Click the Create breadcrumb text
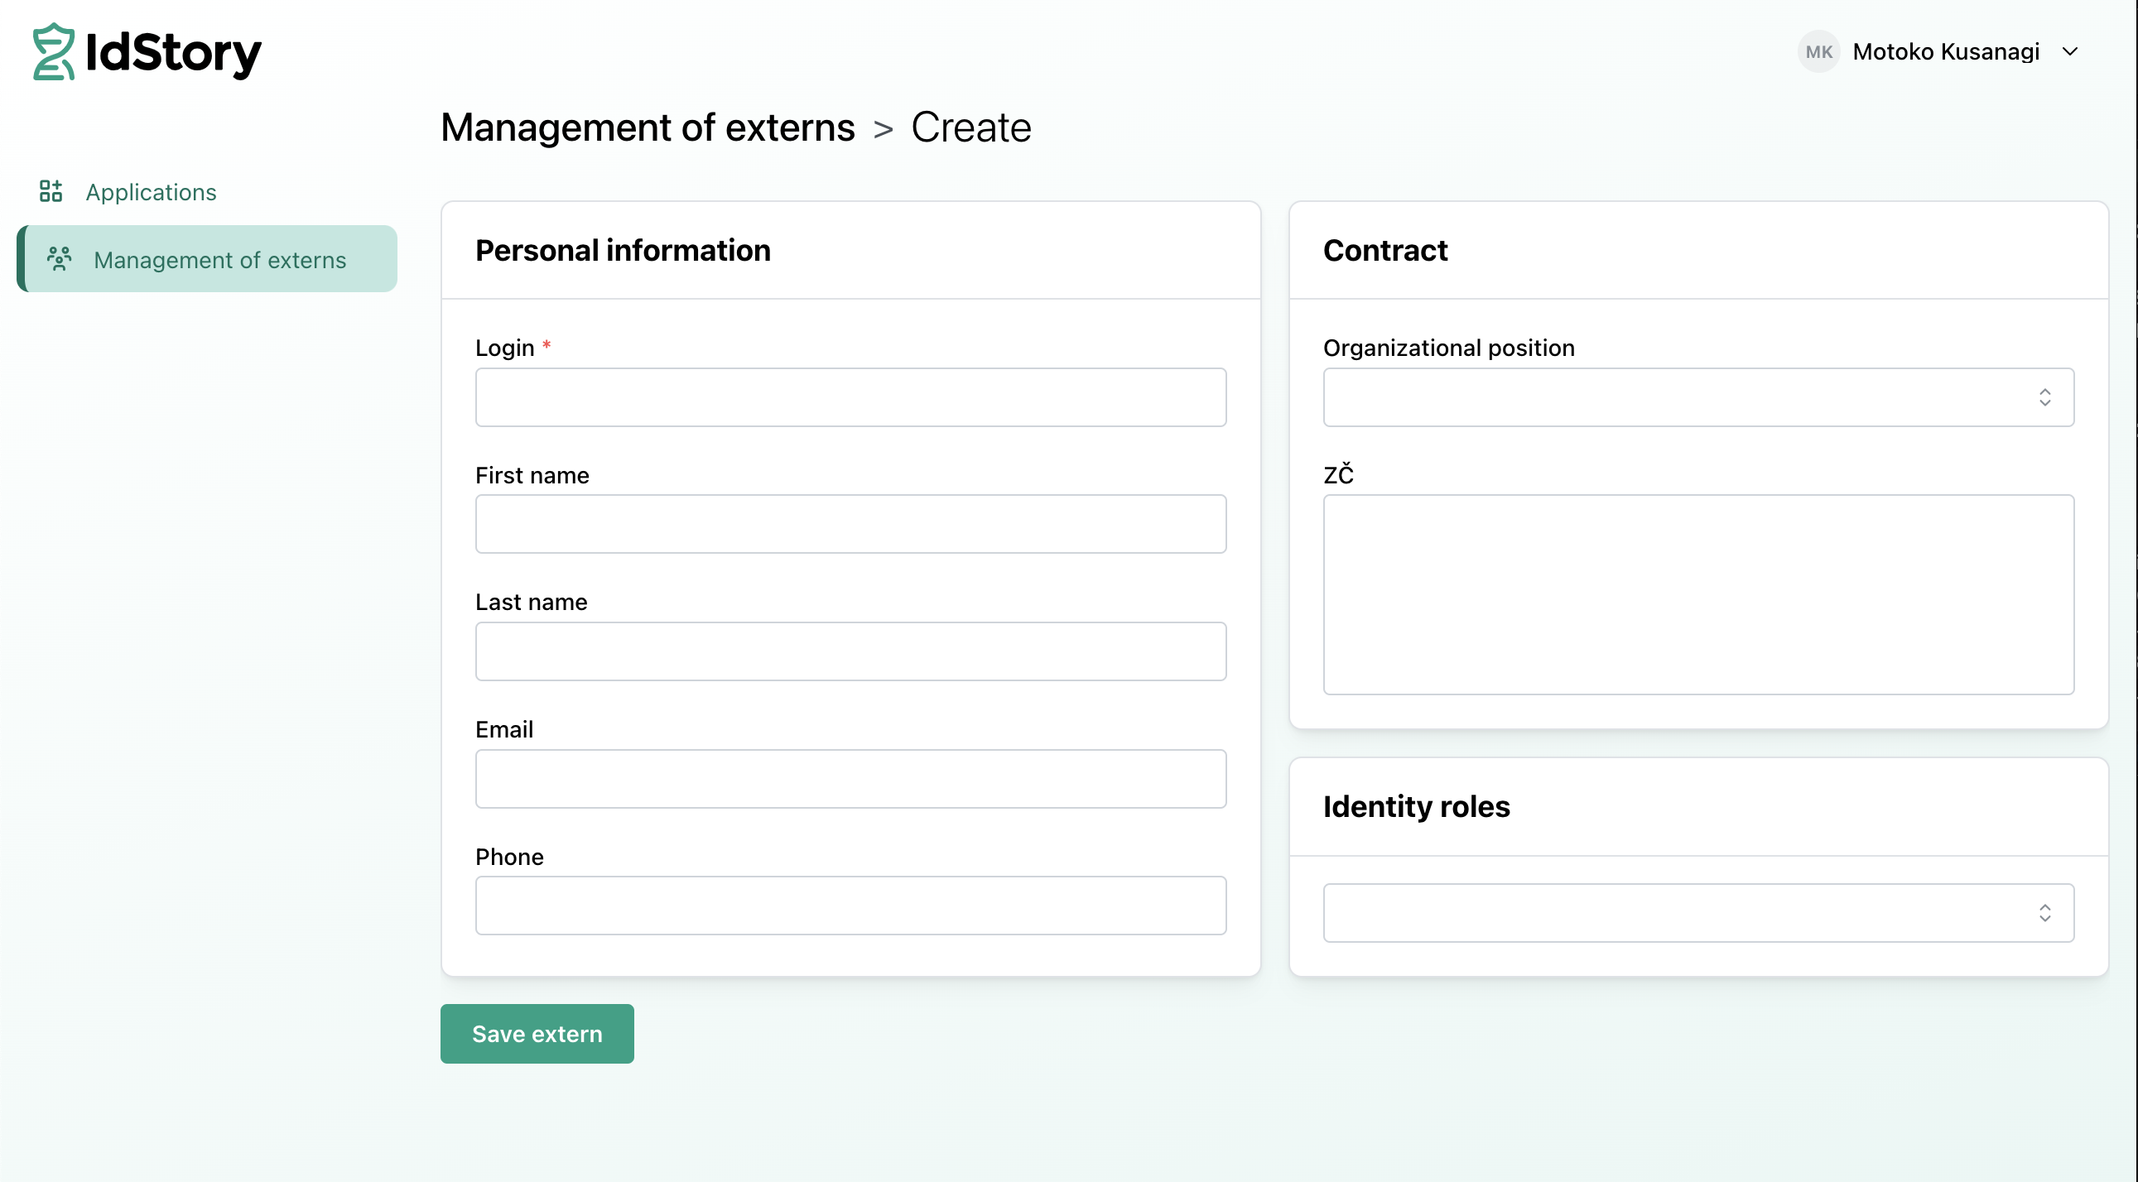Image resolution: width=2138 pixels, height=1182 pixels. pos(971,127)
